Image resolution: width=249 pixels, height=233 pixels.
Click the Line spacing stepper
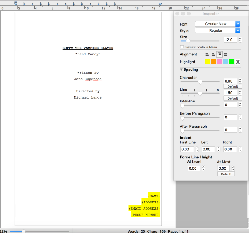click(240, 93)
